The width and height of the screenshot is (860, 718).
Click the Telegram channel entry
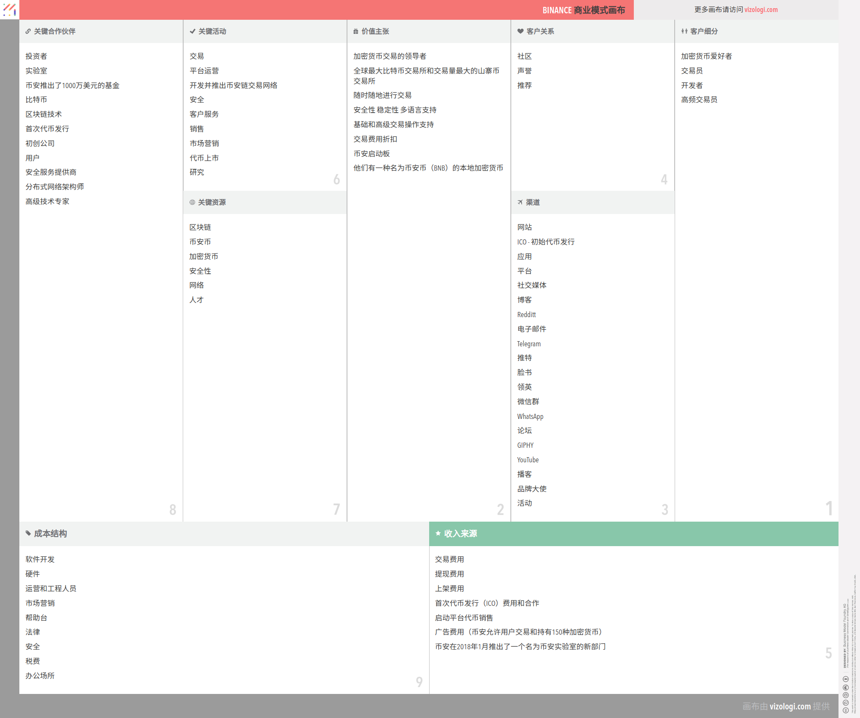click(528, 344)
